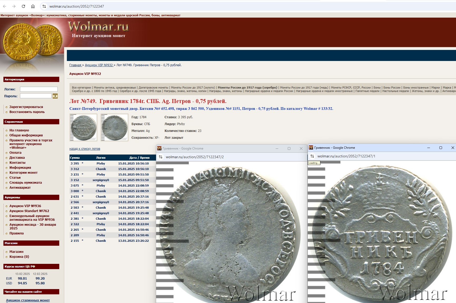This screenshot has height=303, width=456.
Task: Select Монеты России до 1917 (золото) category
Action: [x=193, y=88]
